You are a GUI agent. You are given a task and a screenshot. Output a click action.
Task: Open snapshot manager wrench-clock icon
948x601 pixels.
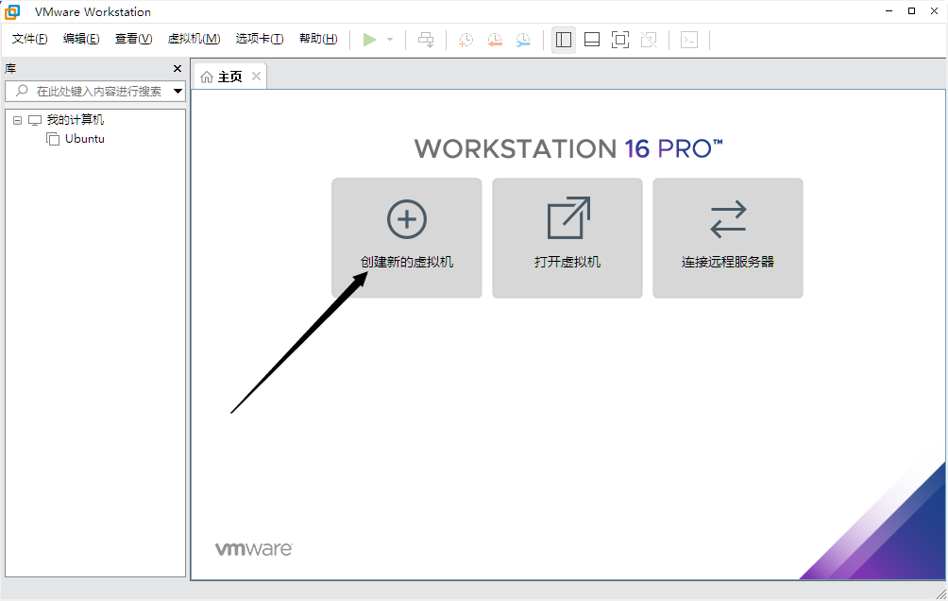[523, 40]
